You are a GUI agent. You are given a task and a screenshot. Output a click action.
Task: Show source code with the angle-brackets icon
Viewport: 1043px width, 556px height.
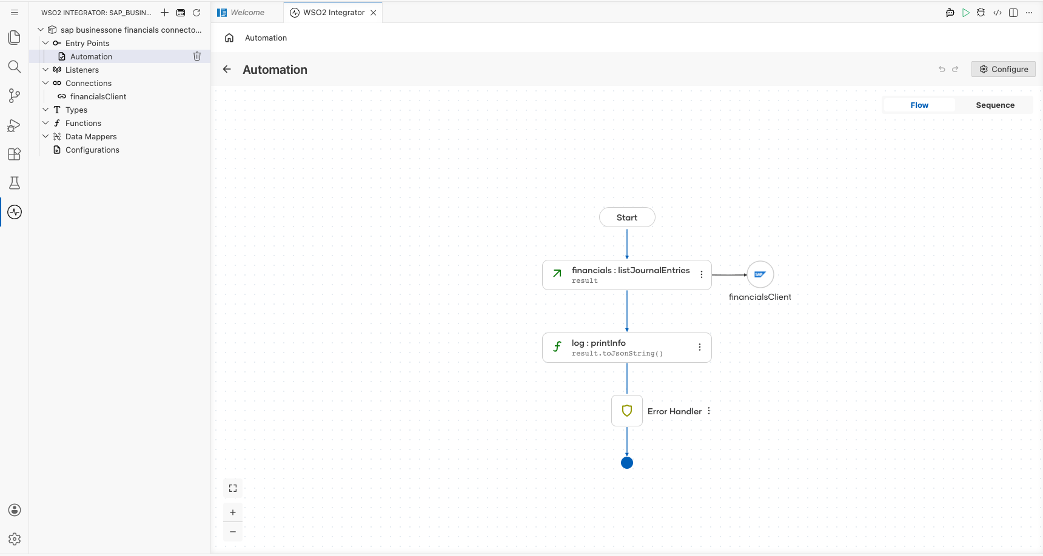pos(998,12)
